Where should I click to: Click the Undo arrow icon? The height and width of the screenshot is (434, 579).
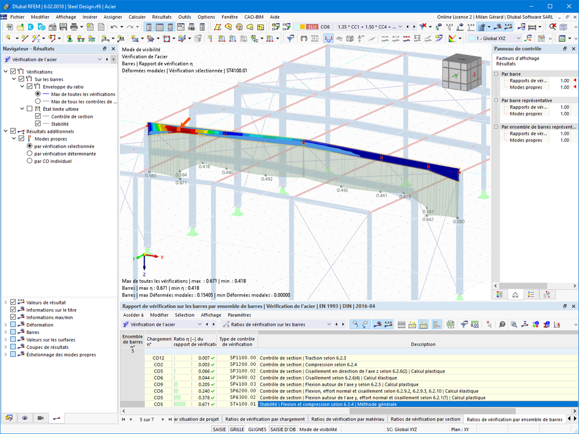pyautogui.click(x=114, y=27)
